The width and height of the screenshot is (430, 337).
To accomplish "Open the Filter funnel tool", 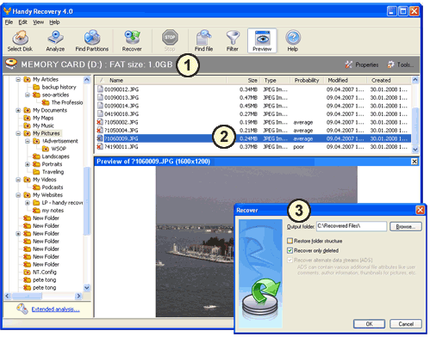I will (233, 40).
